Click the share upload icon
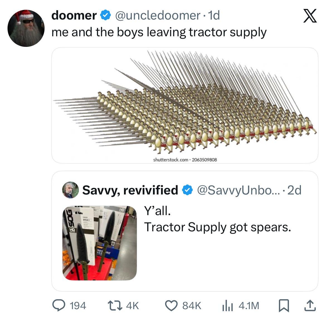This screenshot has height=320, width=326. click(310, 305)
